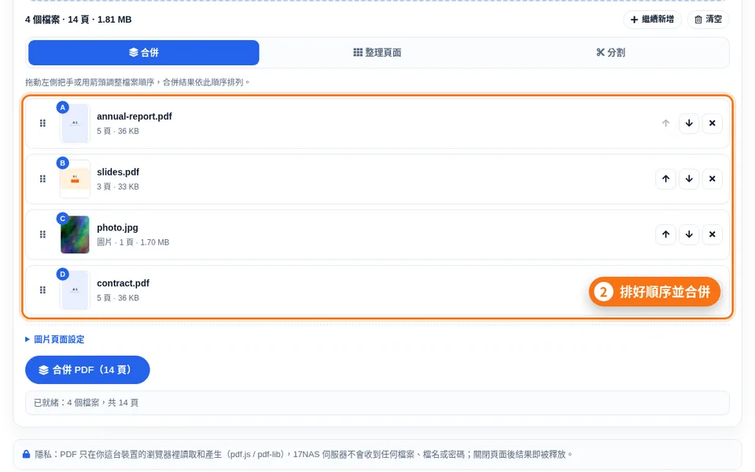Viewport: 755px width, 472px height.
Task: Clear all files with 清空
Action: point(709,19)
